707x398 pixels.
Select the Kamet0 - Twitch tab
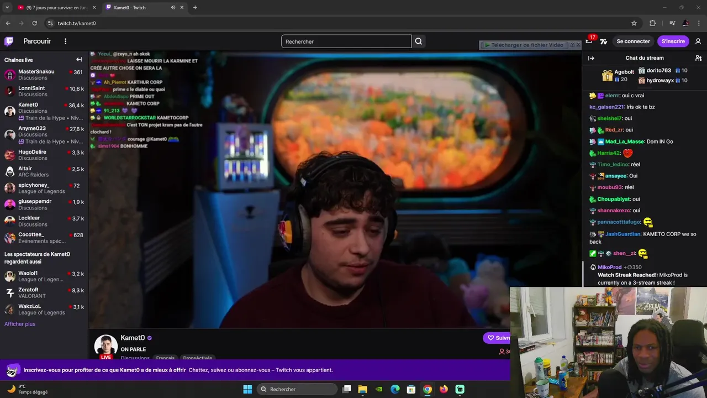tap(145, 8)
